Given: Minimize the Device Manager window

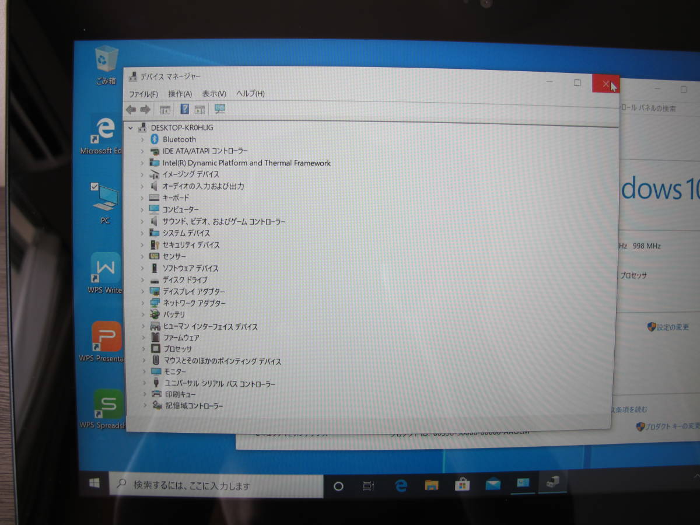Looking at the screenshot, I should click(x=549, y=83).
